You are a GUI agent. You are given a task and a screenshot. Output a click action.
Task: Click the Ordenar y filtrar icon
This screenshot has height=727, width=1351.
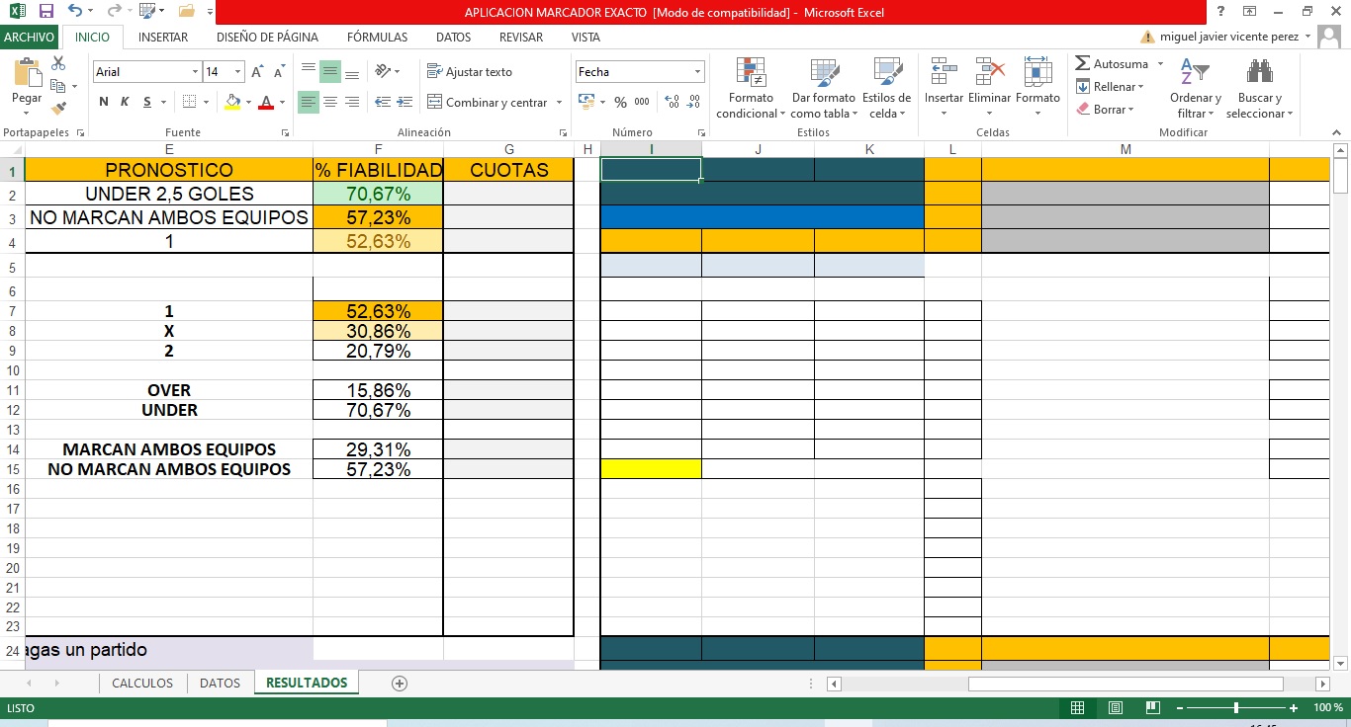(1195, 73)
